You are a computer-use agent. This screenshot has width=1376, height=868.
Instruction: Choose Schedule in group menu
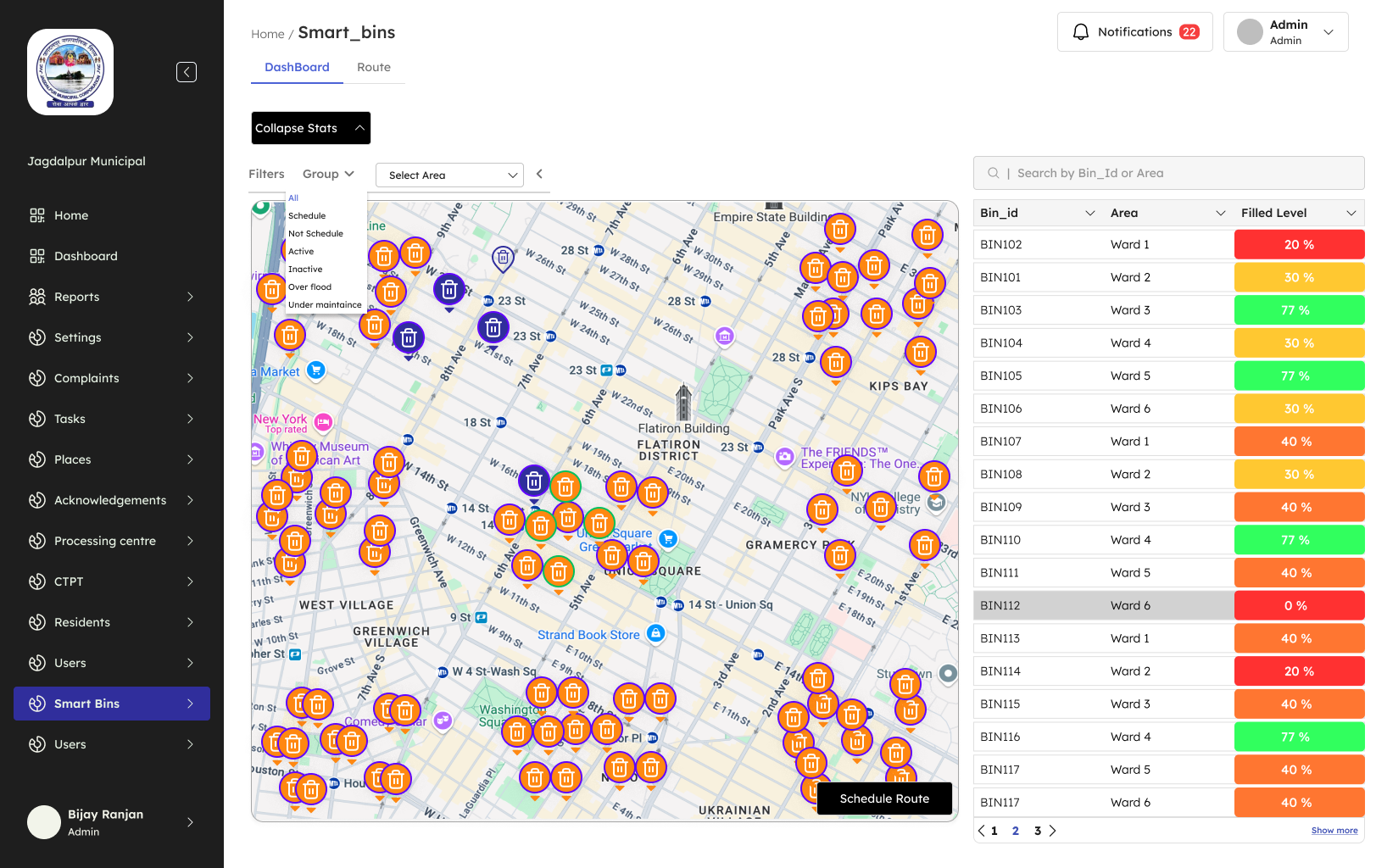[x=307, y=216]
